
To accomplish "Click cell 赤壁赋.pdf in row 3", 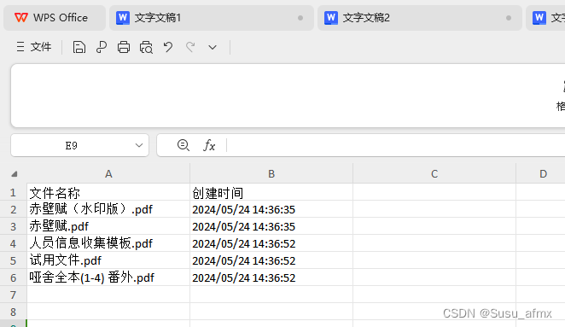I will [x=108, y=226].
